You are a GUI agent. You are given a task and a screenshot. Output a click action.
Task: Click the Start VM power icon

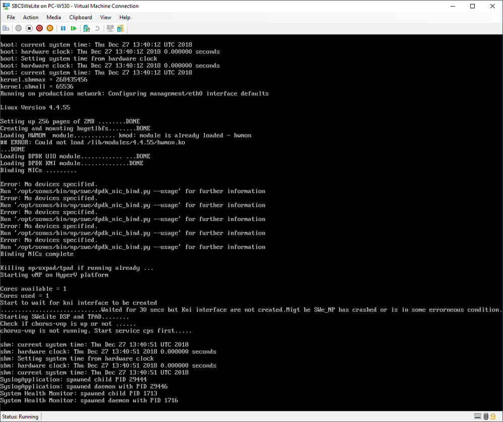pos(18,28)
